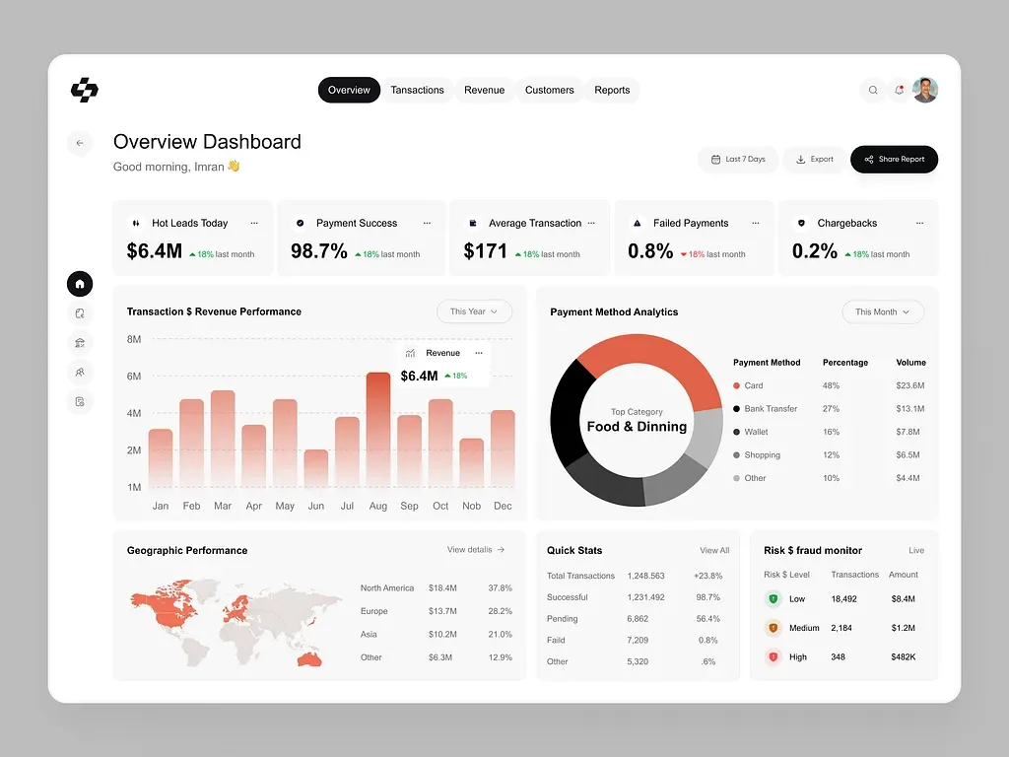Click the Asia row percentage 21.0%
This screenshot has height=757, width=1009.
coord(500,634)
